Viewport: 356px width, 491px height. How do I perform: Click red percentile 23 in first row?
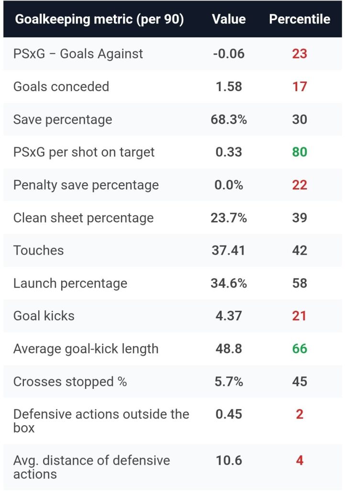point(300,54)
